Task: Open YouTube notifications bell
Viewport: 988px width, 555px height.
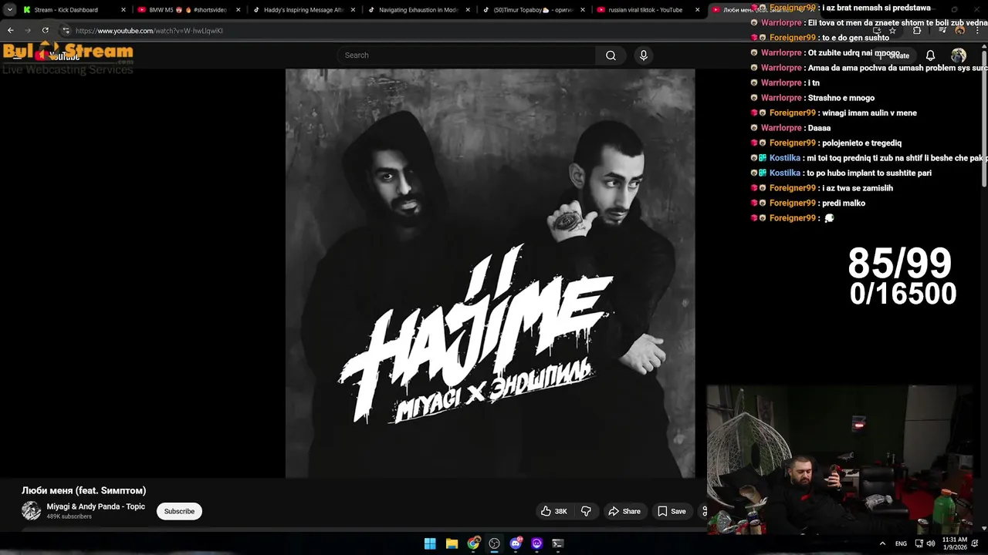Action: click(930, 55)
